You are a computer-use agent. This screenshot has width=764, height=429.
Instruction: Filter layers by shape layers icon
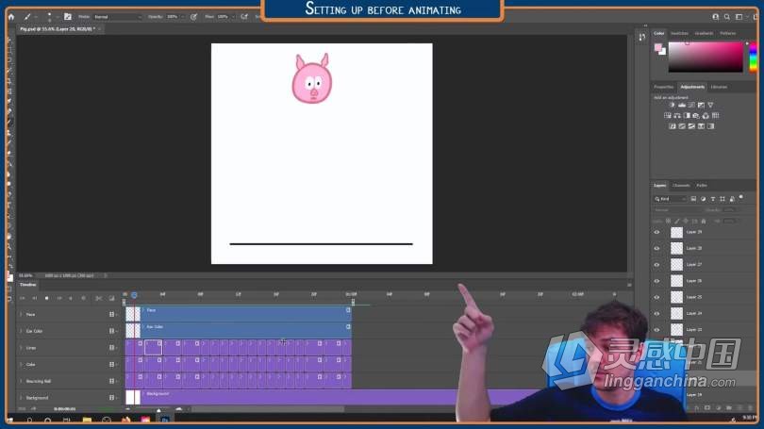(722, 199)
